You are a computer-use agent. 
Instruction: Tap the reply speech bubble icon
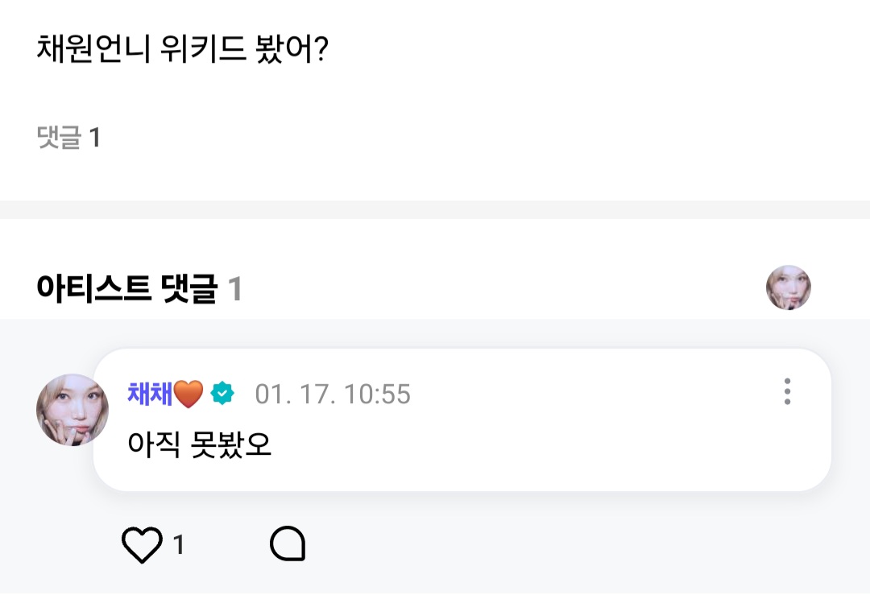click(288, 545)
